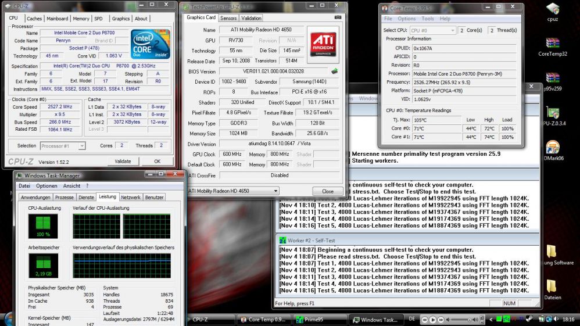Viewport: 580px width, 326px height.
Task: Click the physical memory usage history graph
Action: pyautogui.click(x=121, y=266)
